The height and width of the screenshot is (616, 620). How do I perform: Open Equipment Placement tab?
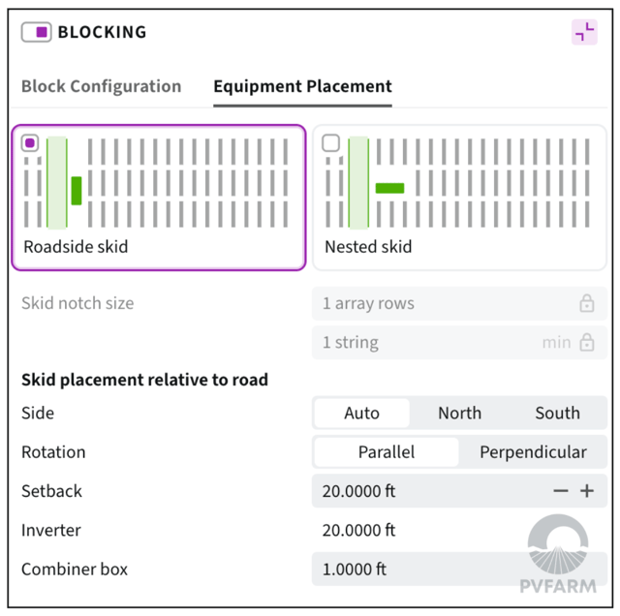pos(302,86)
